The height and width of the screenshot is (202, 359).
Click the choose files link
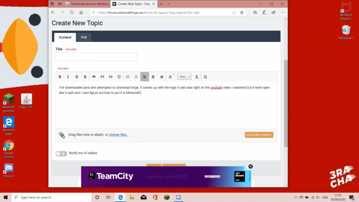coord(119,135)
